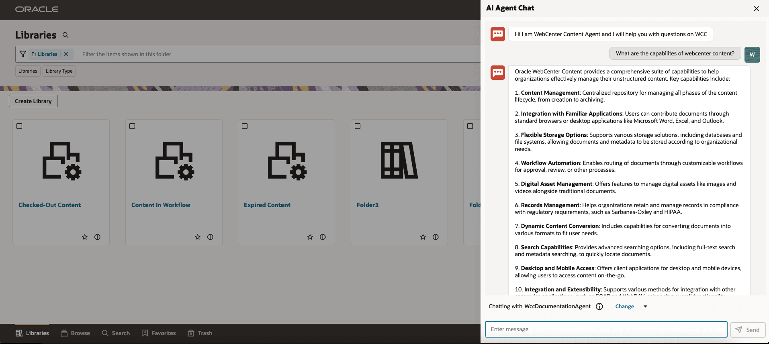The height and width of the screenshot is (344, 769).
Task: Click the agent avatar beside the capabilities answer
Action: point(498,73)
